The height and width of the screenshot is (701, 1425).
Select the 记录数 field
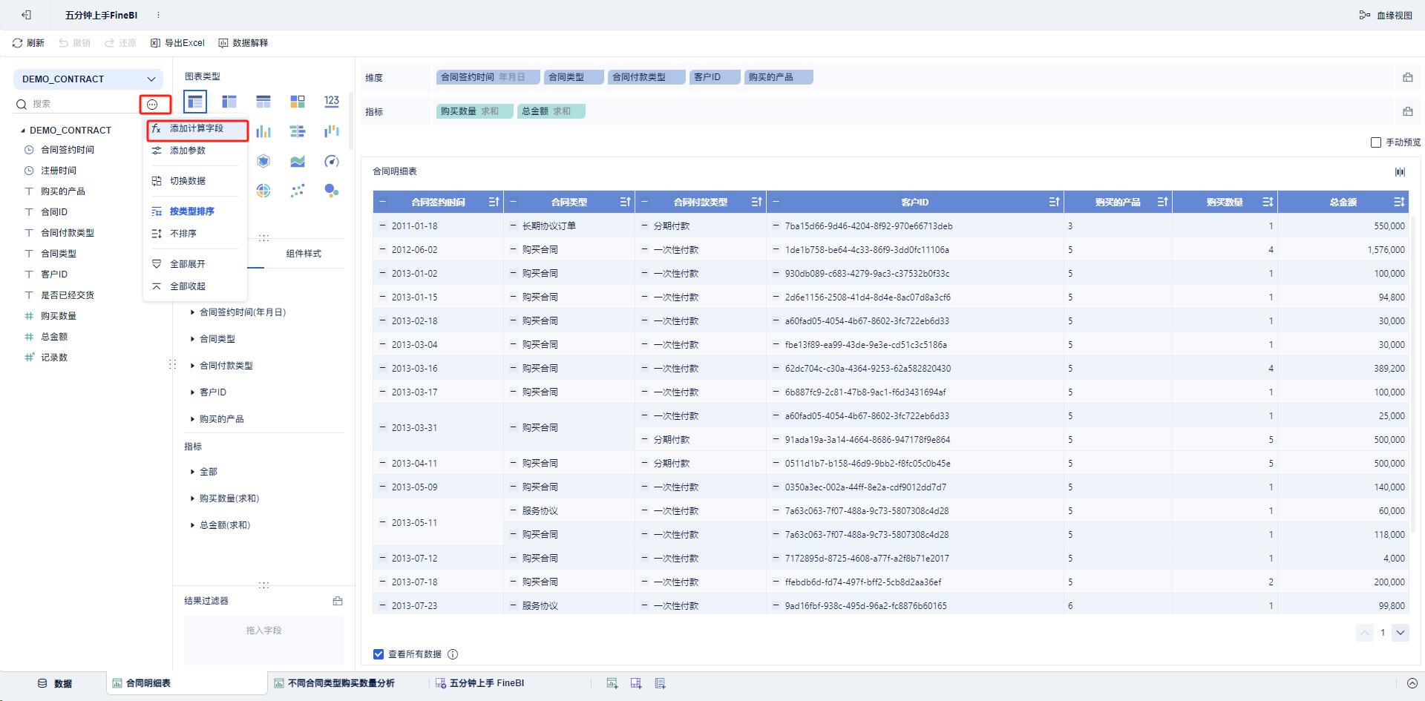point(53,358)
